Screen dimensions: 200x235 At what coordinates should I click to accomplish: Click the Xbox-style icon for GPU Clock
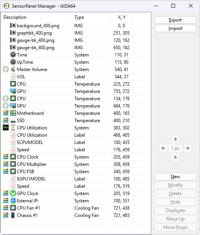pos(13,193)
